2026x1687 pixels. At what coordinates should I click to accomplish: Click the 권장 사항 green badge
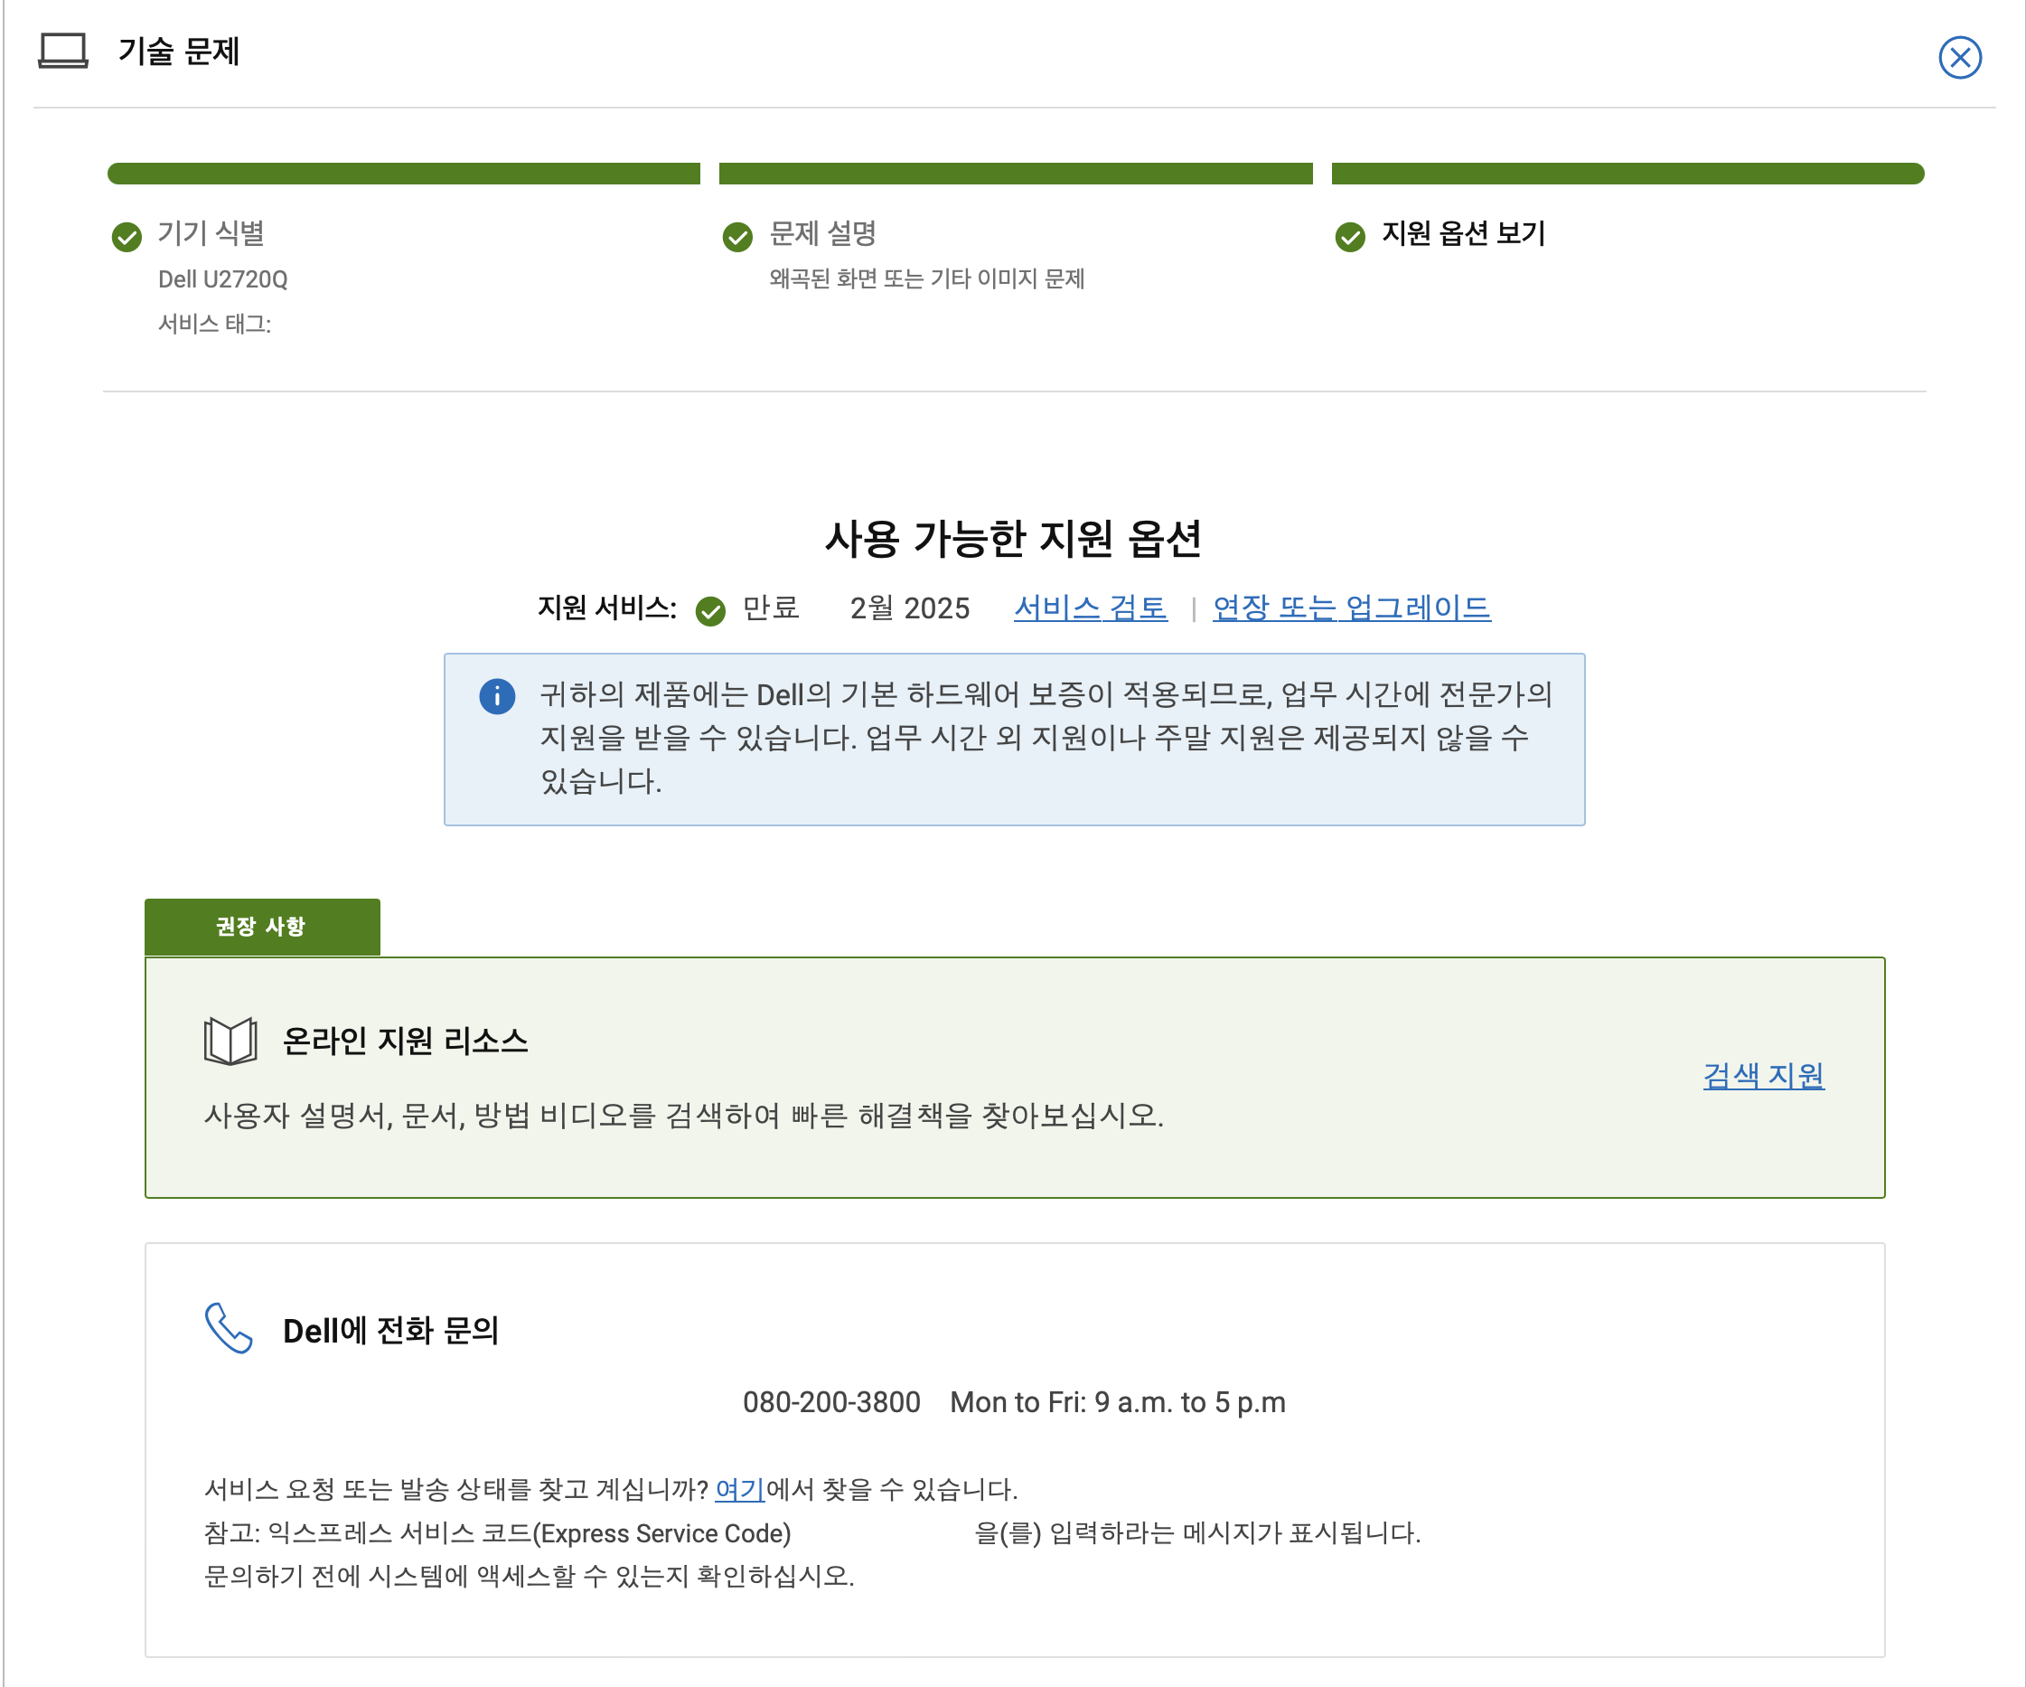point(261,927)
